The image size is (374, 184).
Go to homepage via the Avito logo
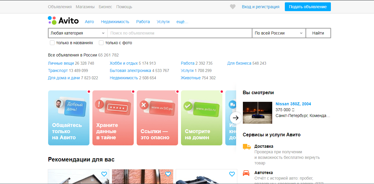coord(63,20)
